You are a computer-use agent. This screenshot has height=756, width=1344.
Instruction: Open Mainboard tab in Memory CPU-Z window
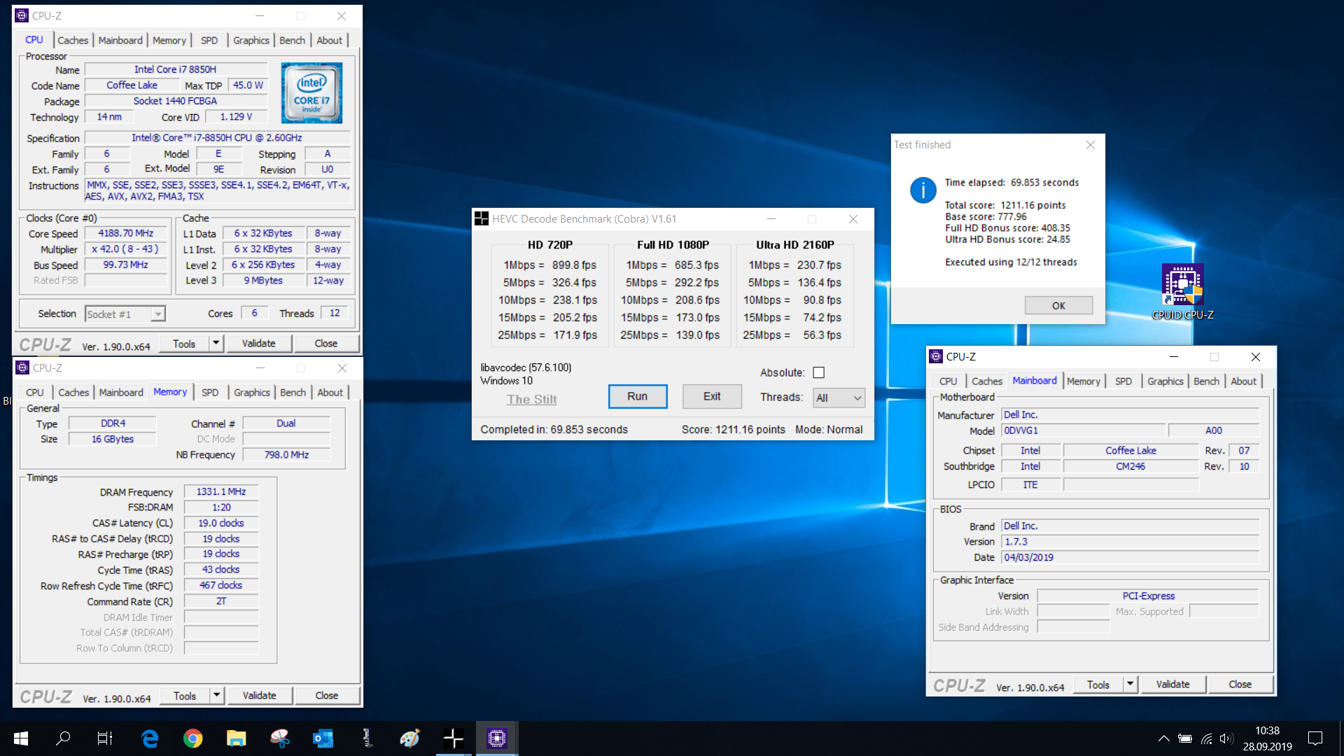(121, 393)
